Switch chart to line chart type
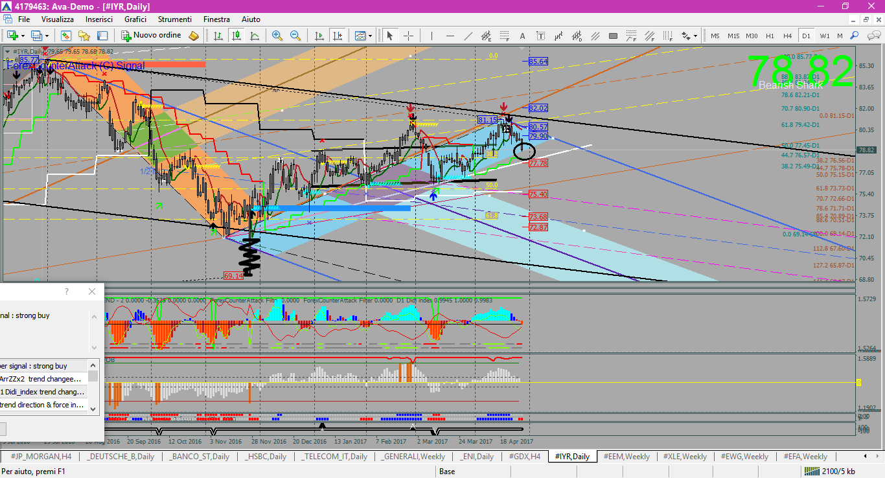 pyautogui.click(x=255, y=36)
